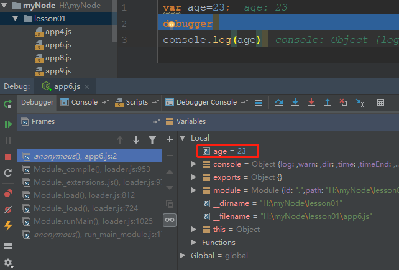Viewport: 399px width, 270px height.
Task: Move watch down arrow in Variables
Action: click(170, 188)
